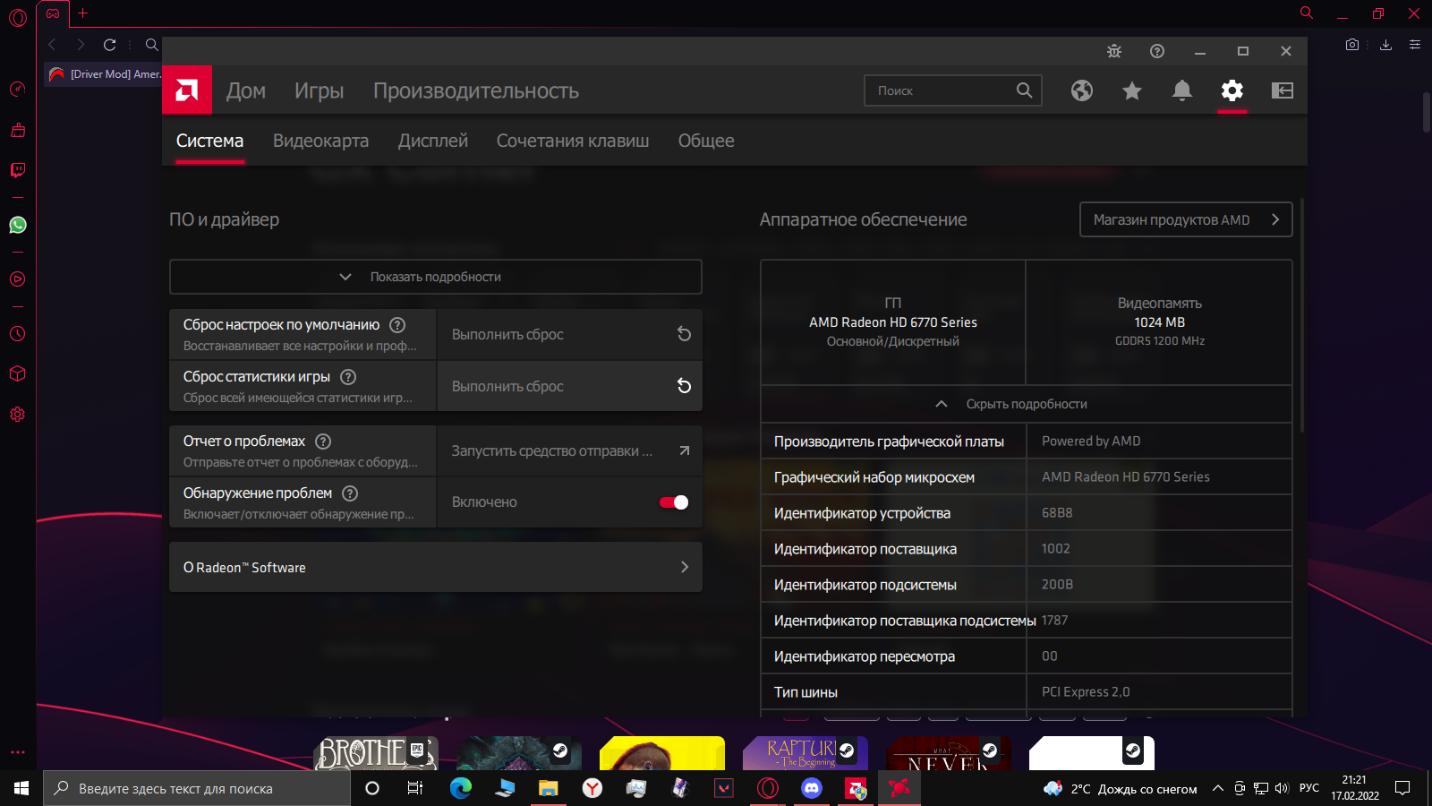1432x806 pixels.
Task: Select the [Driver Mod] Amer. browser tab
Action: pyautogui.click(x=104, y=74)
